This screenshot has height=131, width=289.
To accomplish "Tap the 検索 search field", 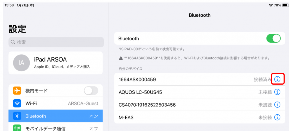I will [x=56, y=42].
